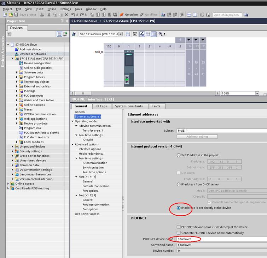Click the Delete X icon
267x258 pixels.
[x=66, y=15]
